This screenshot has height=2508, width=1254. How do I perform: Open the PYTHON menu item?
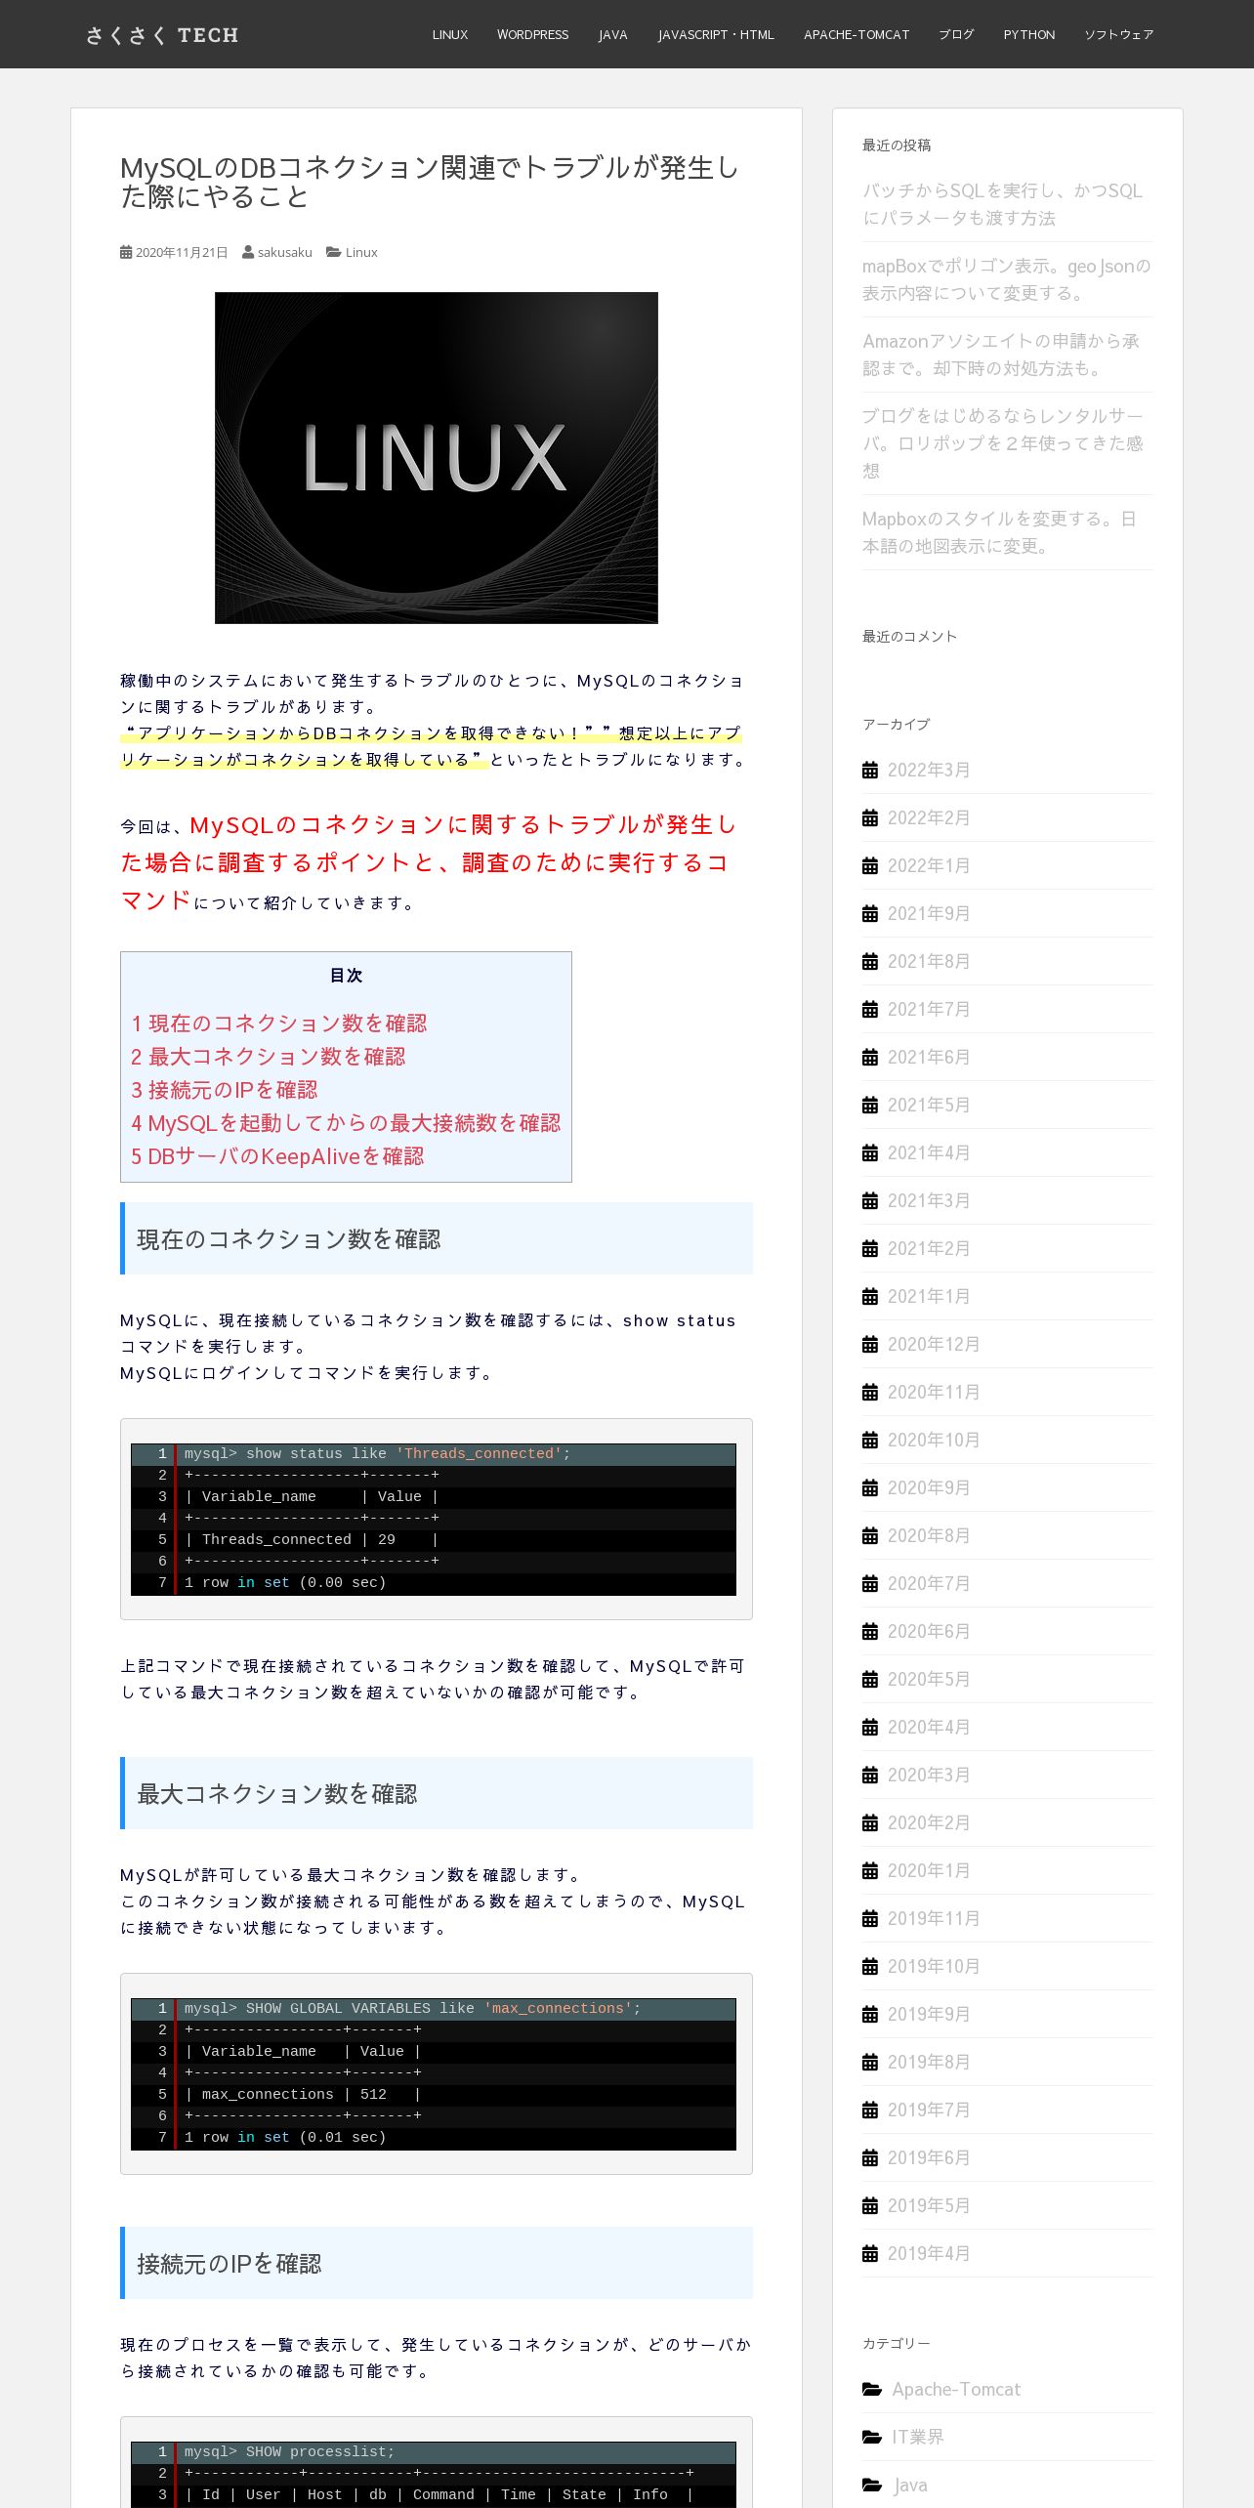[x=1029, y=34]
